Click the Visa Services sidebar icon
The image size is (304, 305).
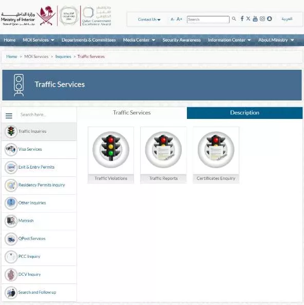tap(11, 149)
